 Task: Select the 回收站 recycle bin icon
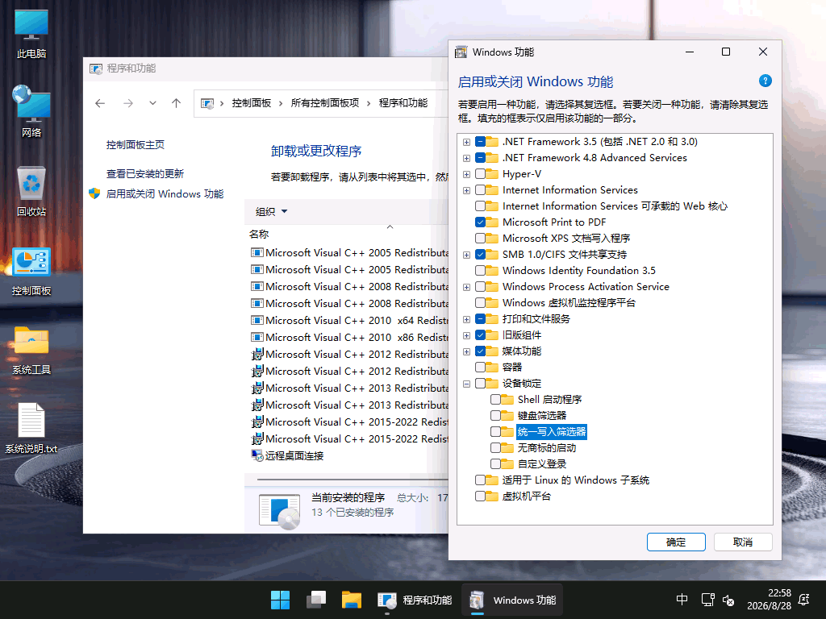[x=31, y=191]
